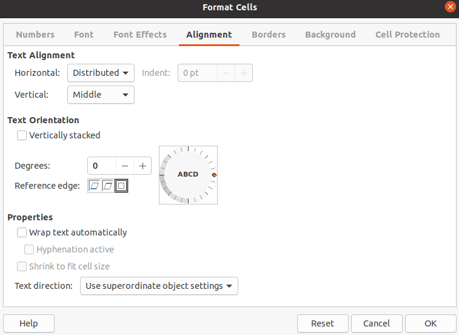Enable Vertically stacked text
The height and width of the screenshot is (335, 459).
pyautogui.click(x=22, y=135)
